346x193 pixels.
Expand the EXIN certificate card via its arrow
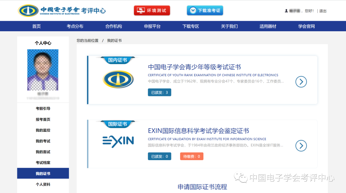click(301, 146)
